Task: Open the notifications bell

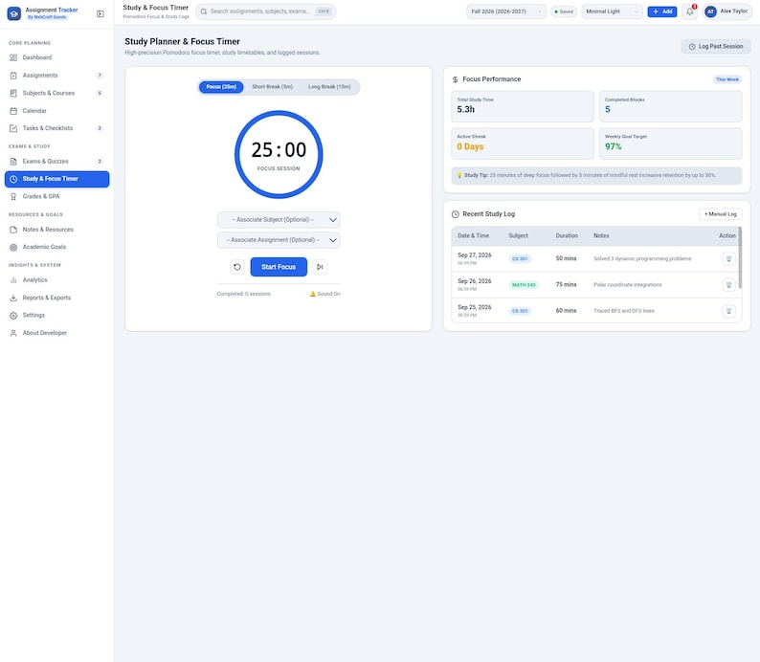Action: tap(690, 11)
